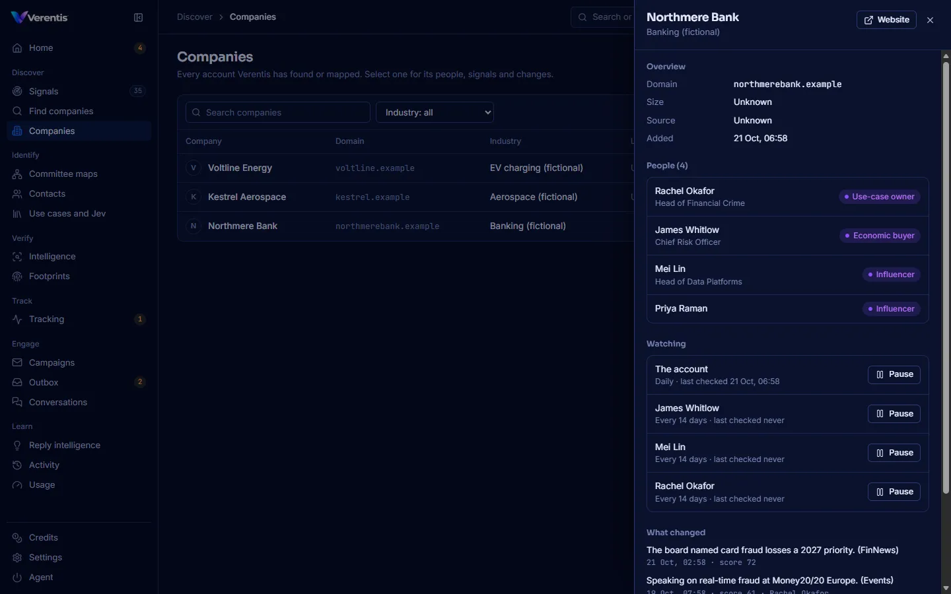Focus the Search companies field
The width and height of the screenshot is (951, 594).
pos(278,112)
